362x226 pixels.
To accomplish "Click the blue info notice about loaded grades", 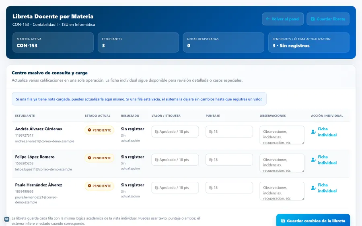I will (x=139, y=99).
